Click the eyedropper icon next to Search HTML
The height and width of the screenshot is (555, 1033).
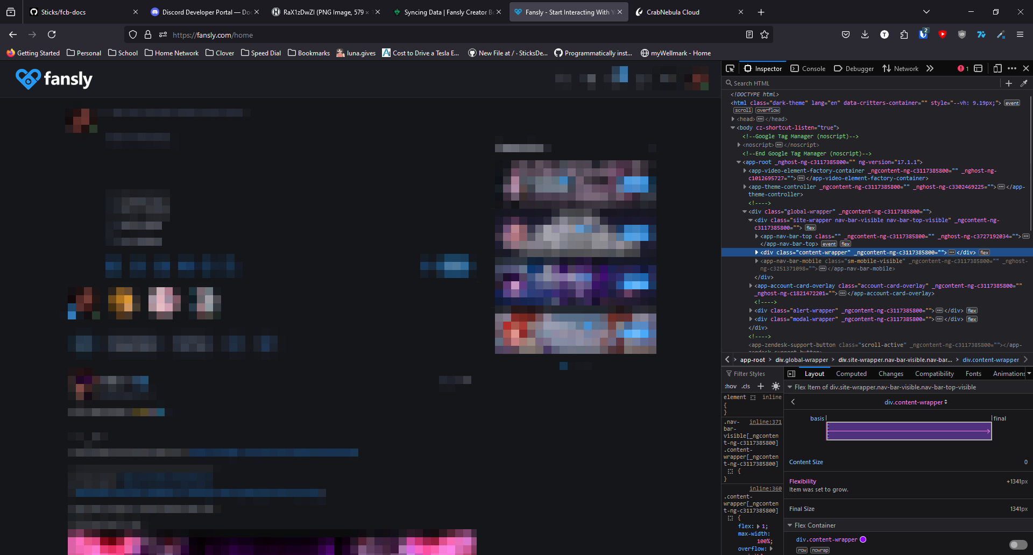click(x=1024, y=83)
